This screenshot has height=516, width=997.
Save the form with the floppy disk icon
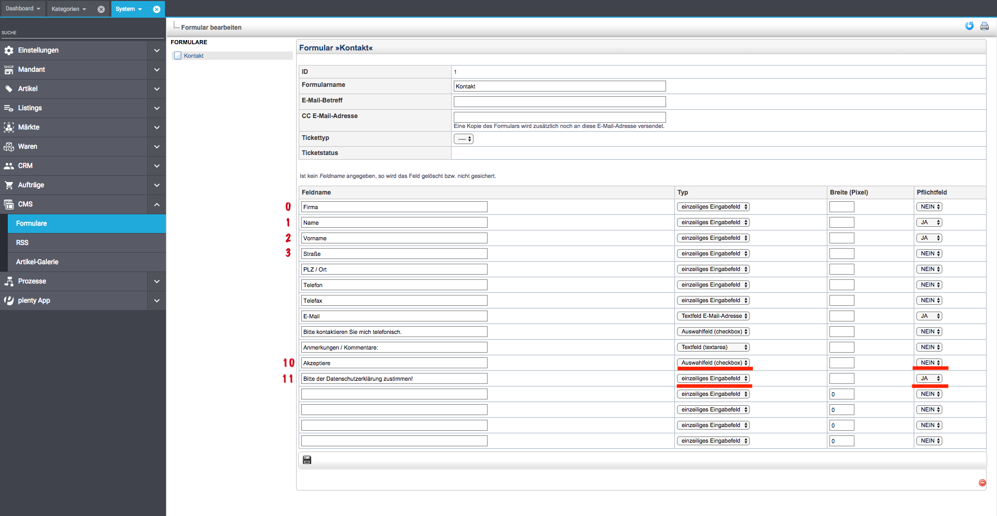pyautogui.click(x=307, y=460)
